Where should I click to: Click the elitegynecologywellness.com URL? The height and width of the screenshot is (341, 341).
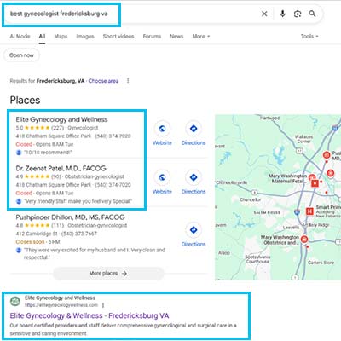(x=61, y=305)
